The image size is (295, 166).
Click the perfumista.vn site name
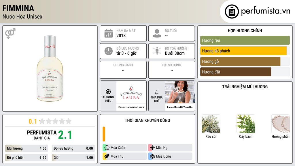click(266, 11)
